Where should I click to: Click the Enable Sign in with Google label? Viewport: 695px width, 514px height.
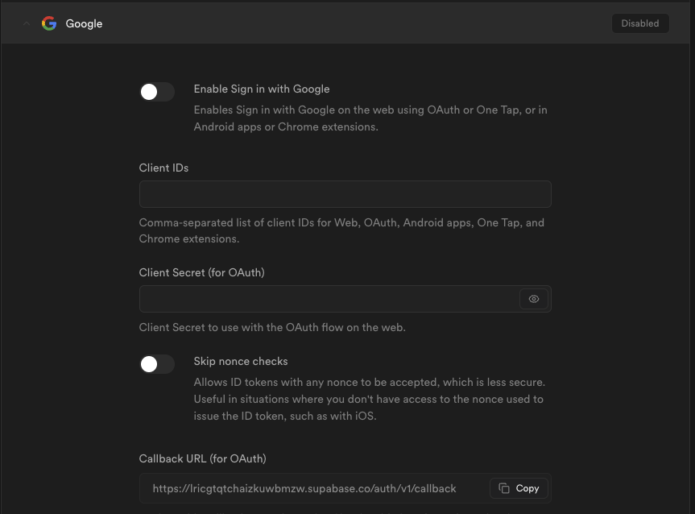point(262,89)
